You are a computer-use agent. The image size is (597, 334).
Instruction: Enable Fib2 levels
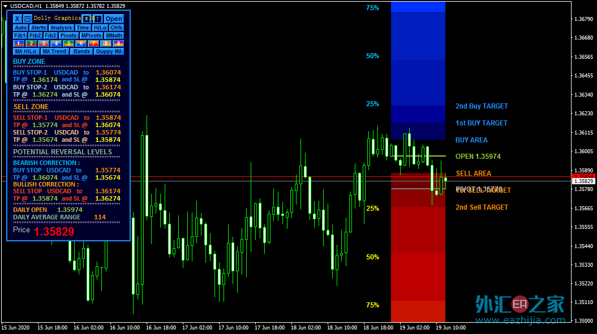click(x=35, y=36)
